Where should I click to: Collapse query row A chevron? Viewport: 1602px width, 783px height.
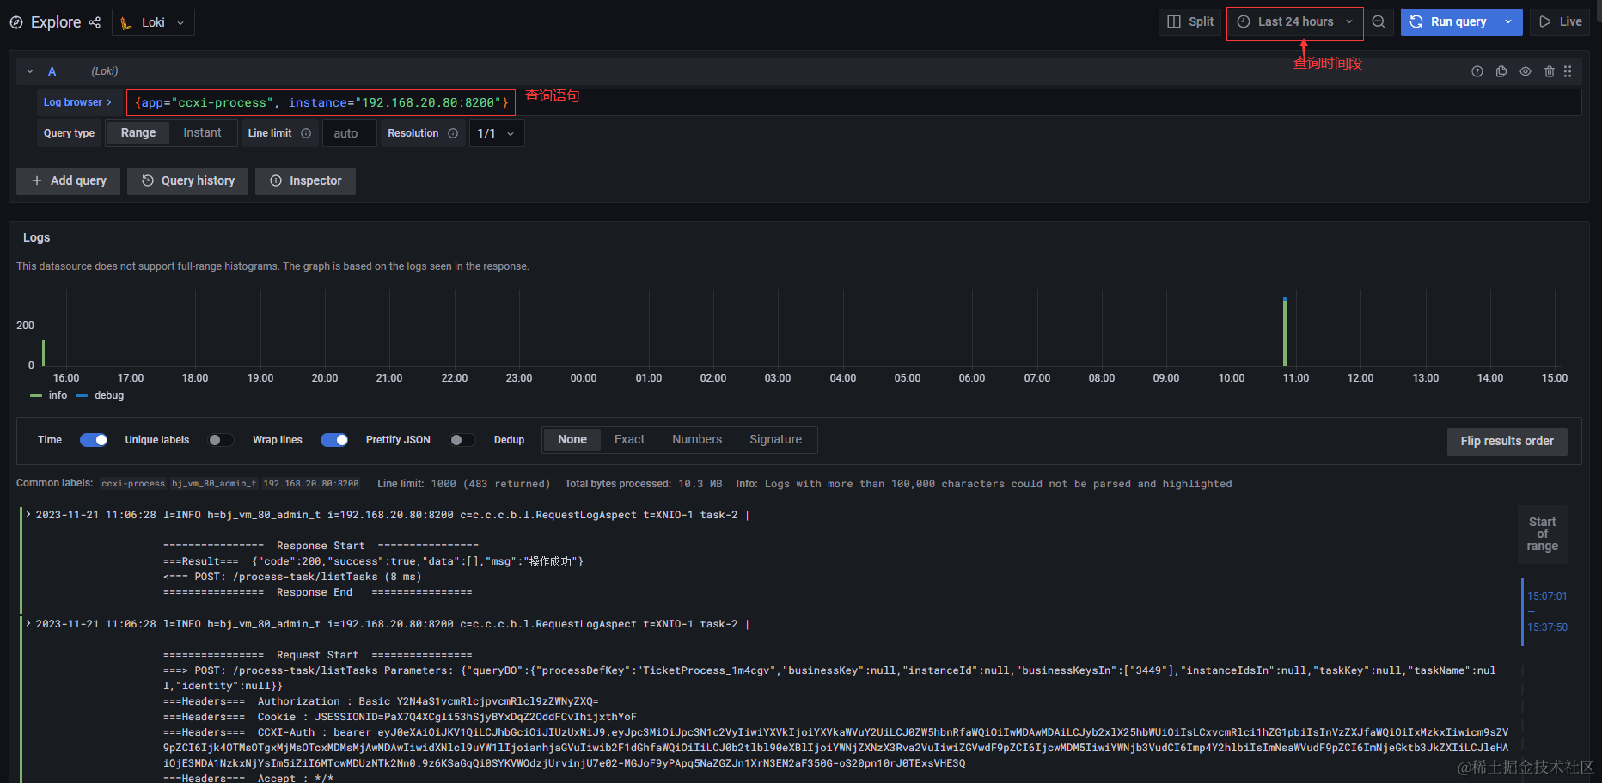[x=30, y=71]
